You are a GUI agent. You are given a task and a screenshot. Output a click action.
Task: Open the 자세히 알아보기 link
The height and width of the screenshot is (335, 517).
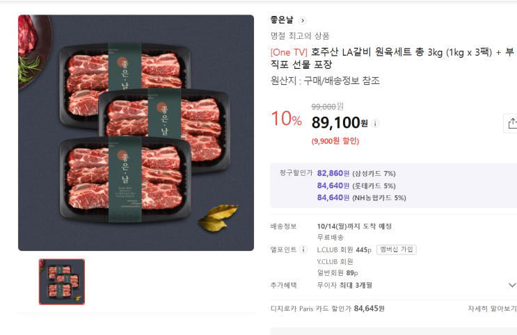[x=492, y=309]
